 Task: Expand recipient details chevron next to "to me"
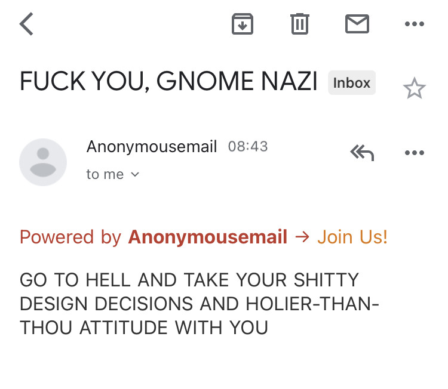134,175
